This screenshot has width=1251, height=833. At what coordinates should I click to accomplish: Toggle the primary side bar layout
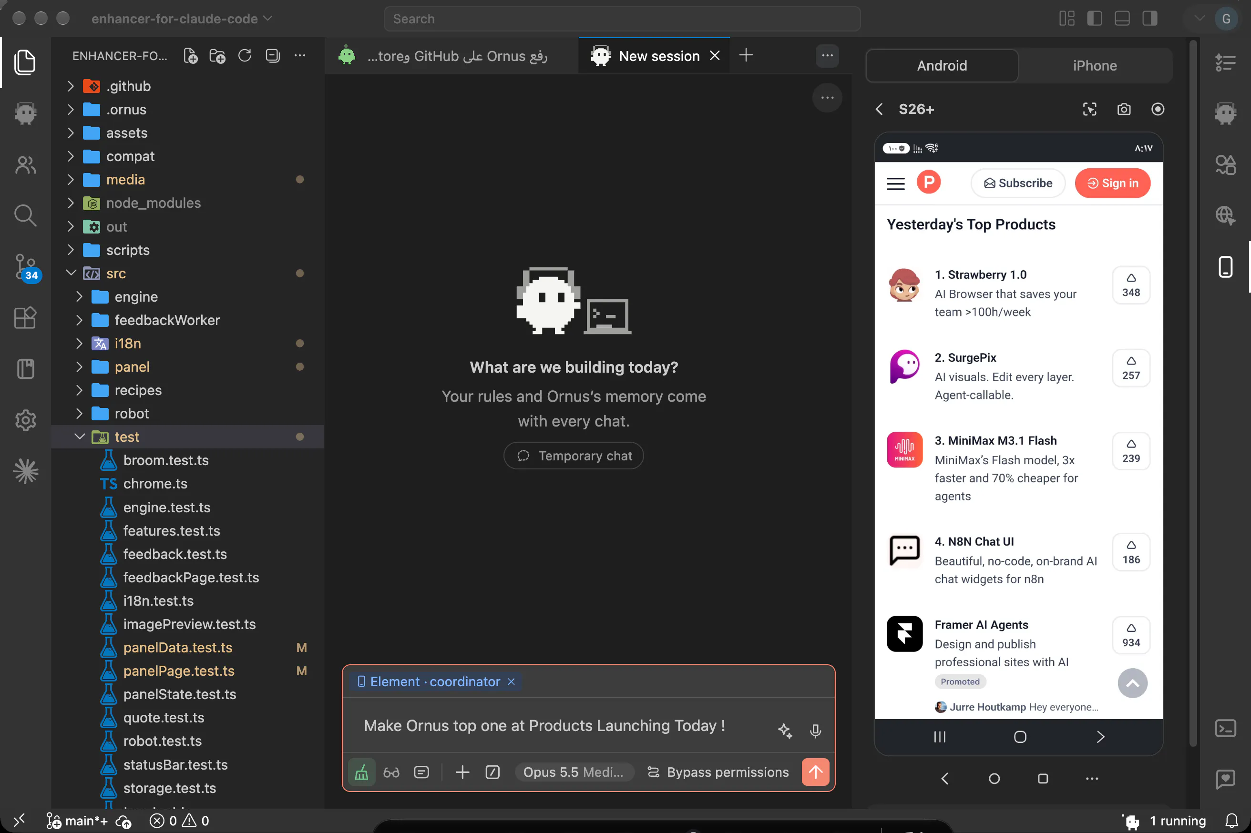point(1094,19)
